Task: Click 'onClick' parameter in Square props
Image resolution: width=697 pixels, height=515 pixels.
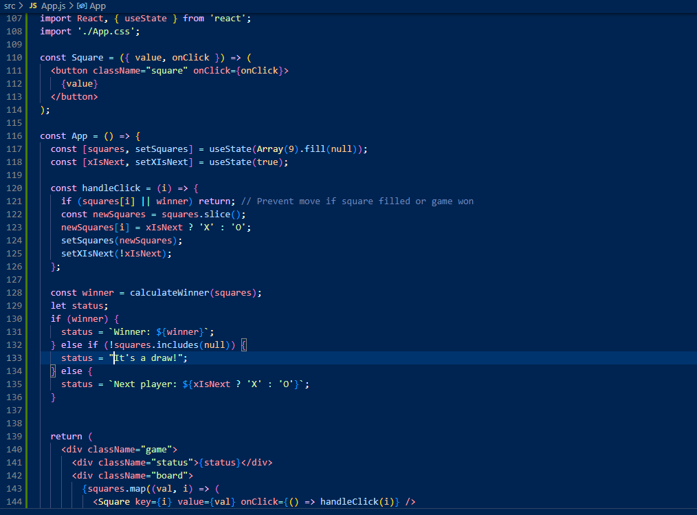Action: pyautogui.click(x=190, y=57)
